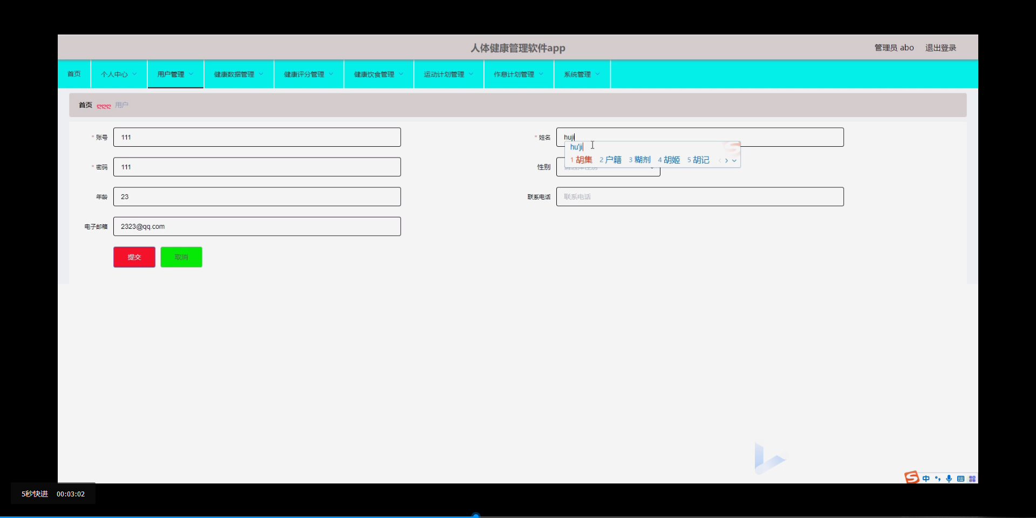This screenshot has width=1036, height=518.
Task: Focus the 电子邮箱 input field
Action: tap(257, 226)
